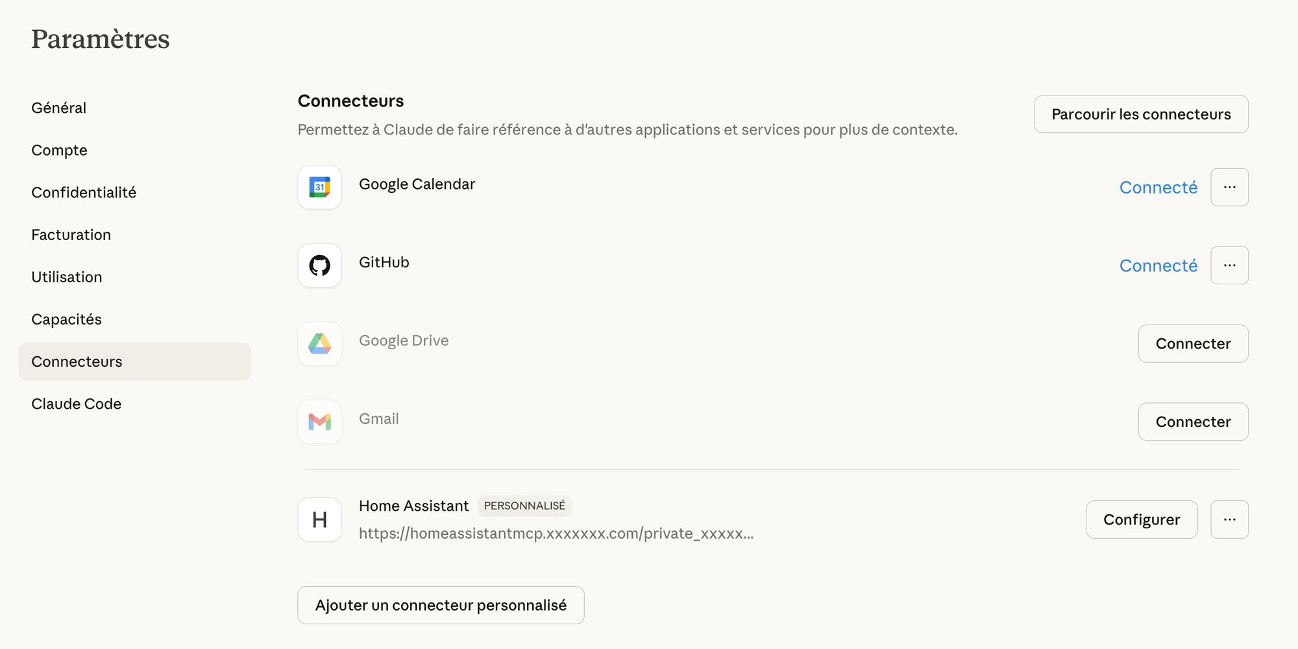Screen dimensions: 1298x649
Task: Click the GitHub Connecté status link
Action: point(1158,265)
